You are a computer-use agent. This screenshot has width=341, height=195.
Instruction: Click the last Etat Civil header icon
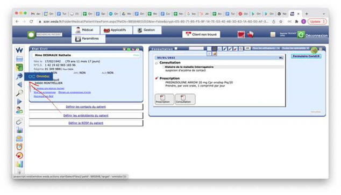[138, 49]
